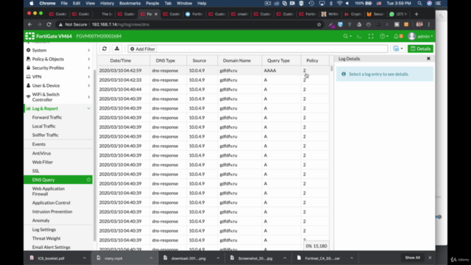The height and width of the screenshot is (265, 471).
Task: Expand User & Device menu
Action: [58, 85]
